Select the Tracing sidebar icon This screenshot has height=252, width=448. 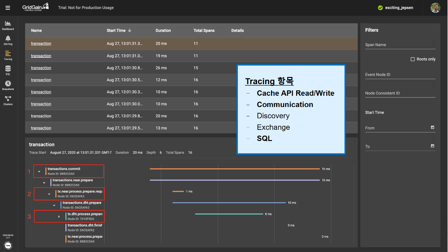click(8, 54)
